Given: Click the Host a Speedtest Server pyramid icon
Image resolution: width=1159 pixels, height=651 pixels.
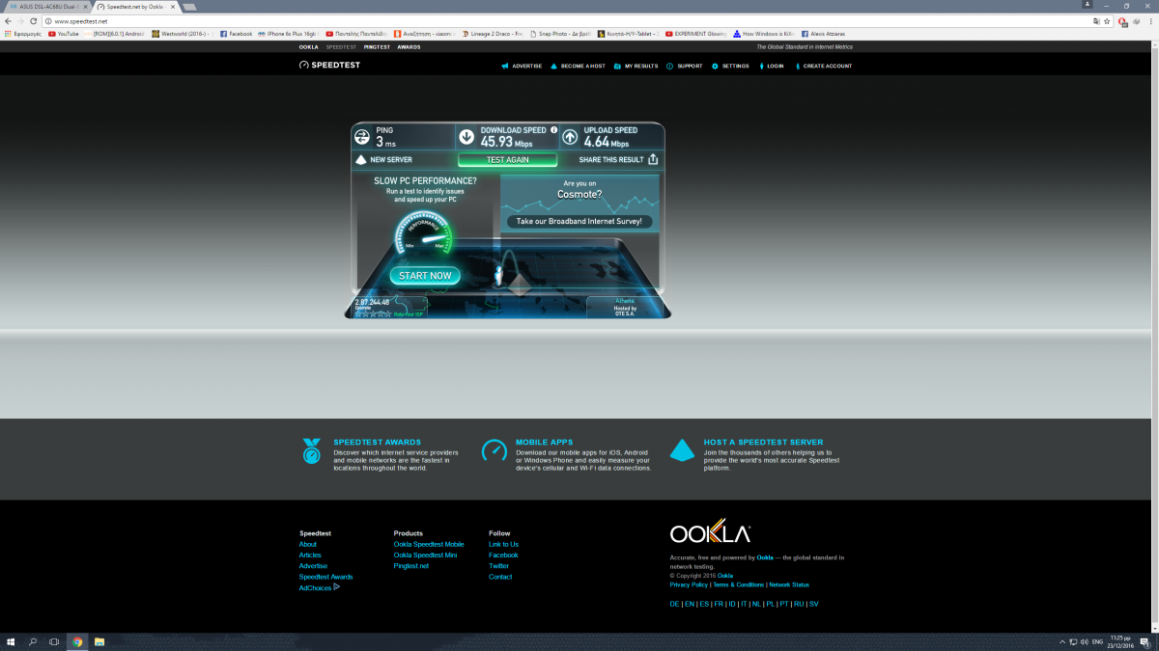Looking at the screenshot, I should click(683, 449).
